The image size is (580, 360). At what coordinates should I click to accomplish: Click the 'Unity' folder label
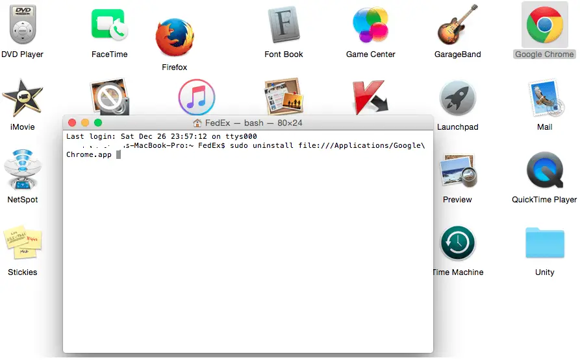[544, 272]
